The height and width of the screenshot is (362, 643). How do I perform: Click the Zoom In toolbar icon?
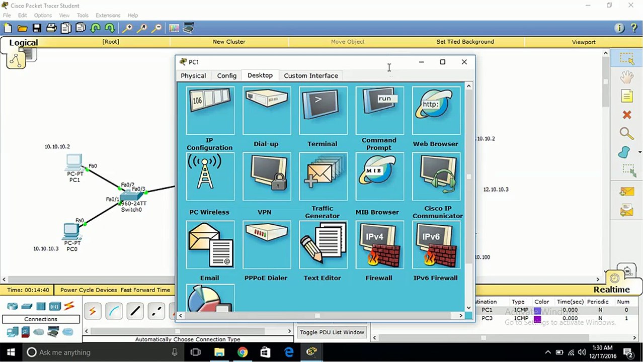click(128, 29)
